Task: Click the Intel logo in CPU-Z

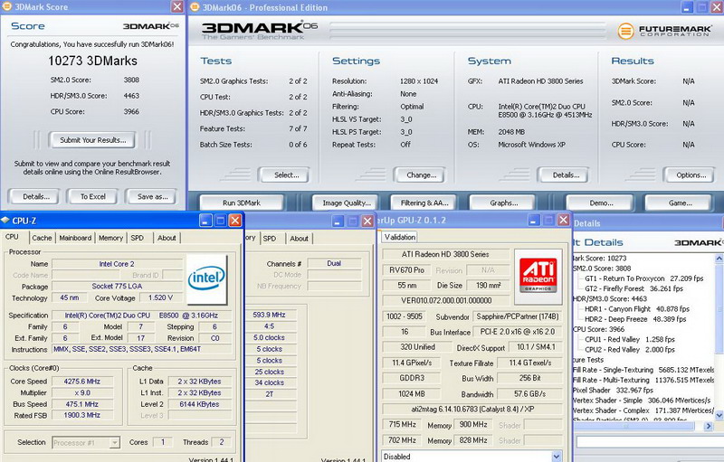Action: (x=206, y=279)
